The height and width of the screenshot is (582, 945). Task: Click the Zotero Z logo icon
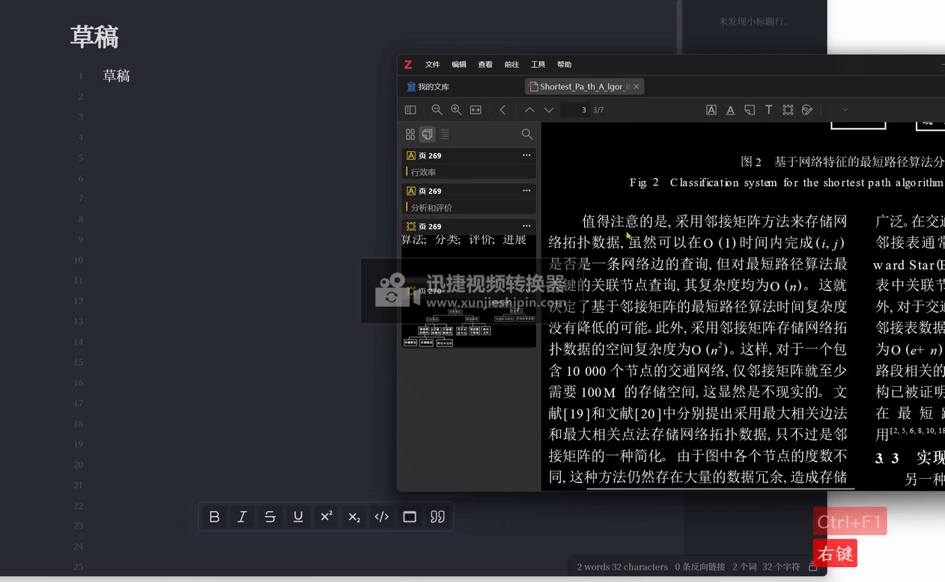click(x=409, y=64)
